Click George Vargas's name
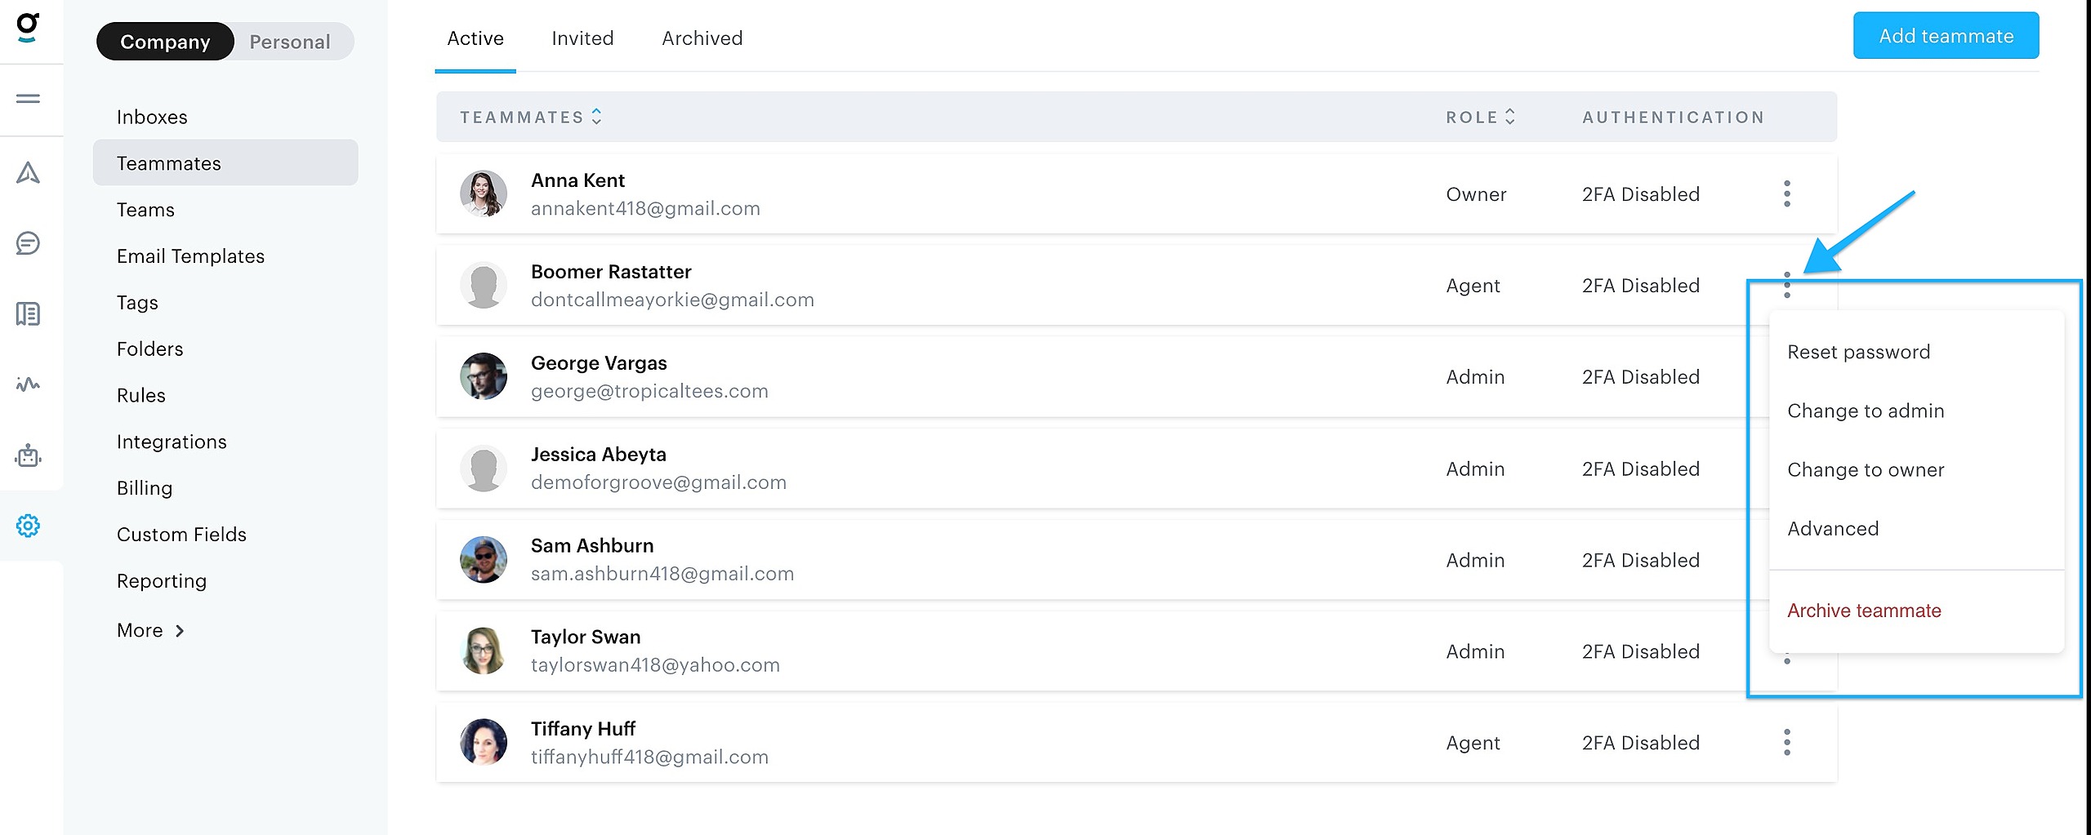 click(599, 363)
